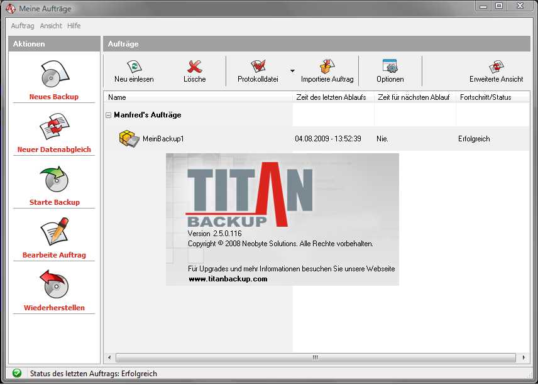Viewport: 538px width, 385px height.
Task: Open the Hilfe menu
Action: tap(74, 26)
